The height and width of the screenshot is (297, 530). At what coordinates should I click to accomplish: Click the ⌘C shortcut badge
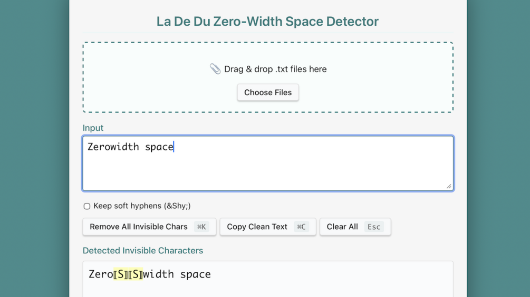(x=301, y=227)
